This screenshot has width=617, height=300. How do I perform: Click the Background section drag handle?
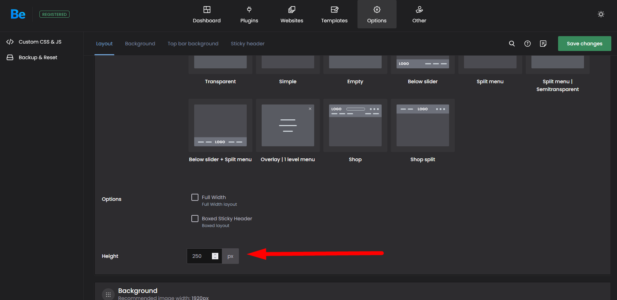point(108,294)
